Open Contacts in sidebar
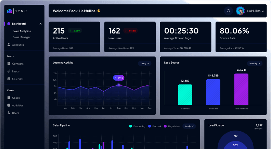This screenshot has width=271, height=149. coord(18,64)
